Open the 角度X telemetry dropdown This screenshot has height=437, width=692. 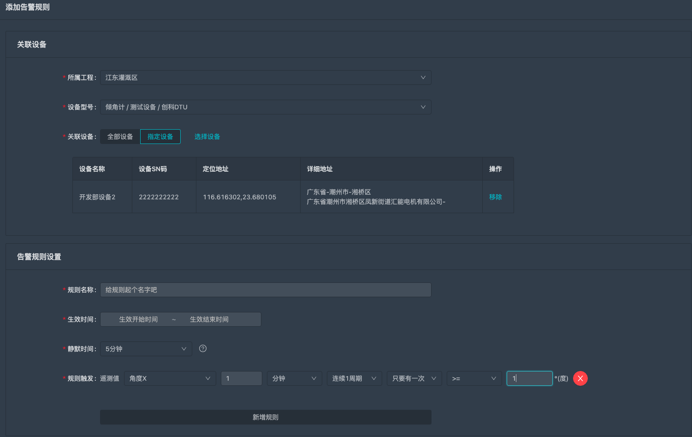[170, 378]
